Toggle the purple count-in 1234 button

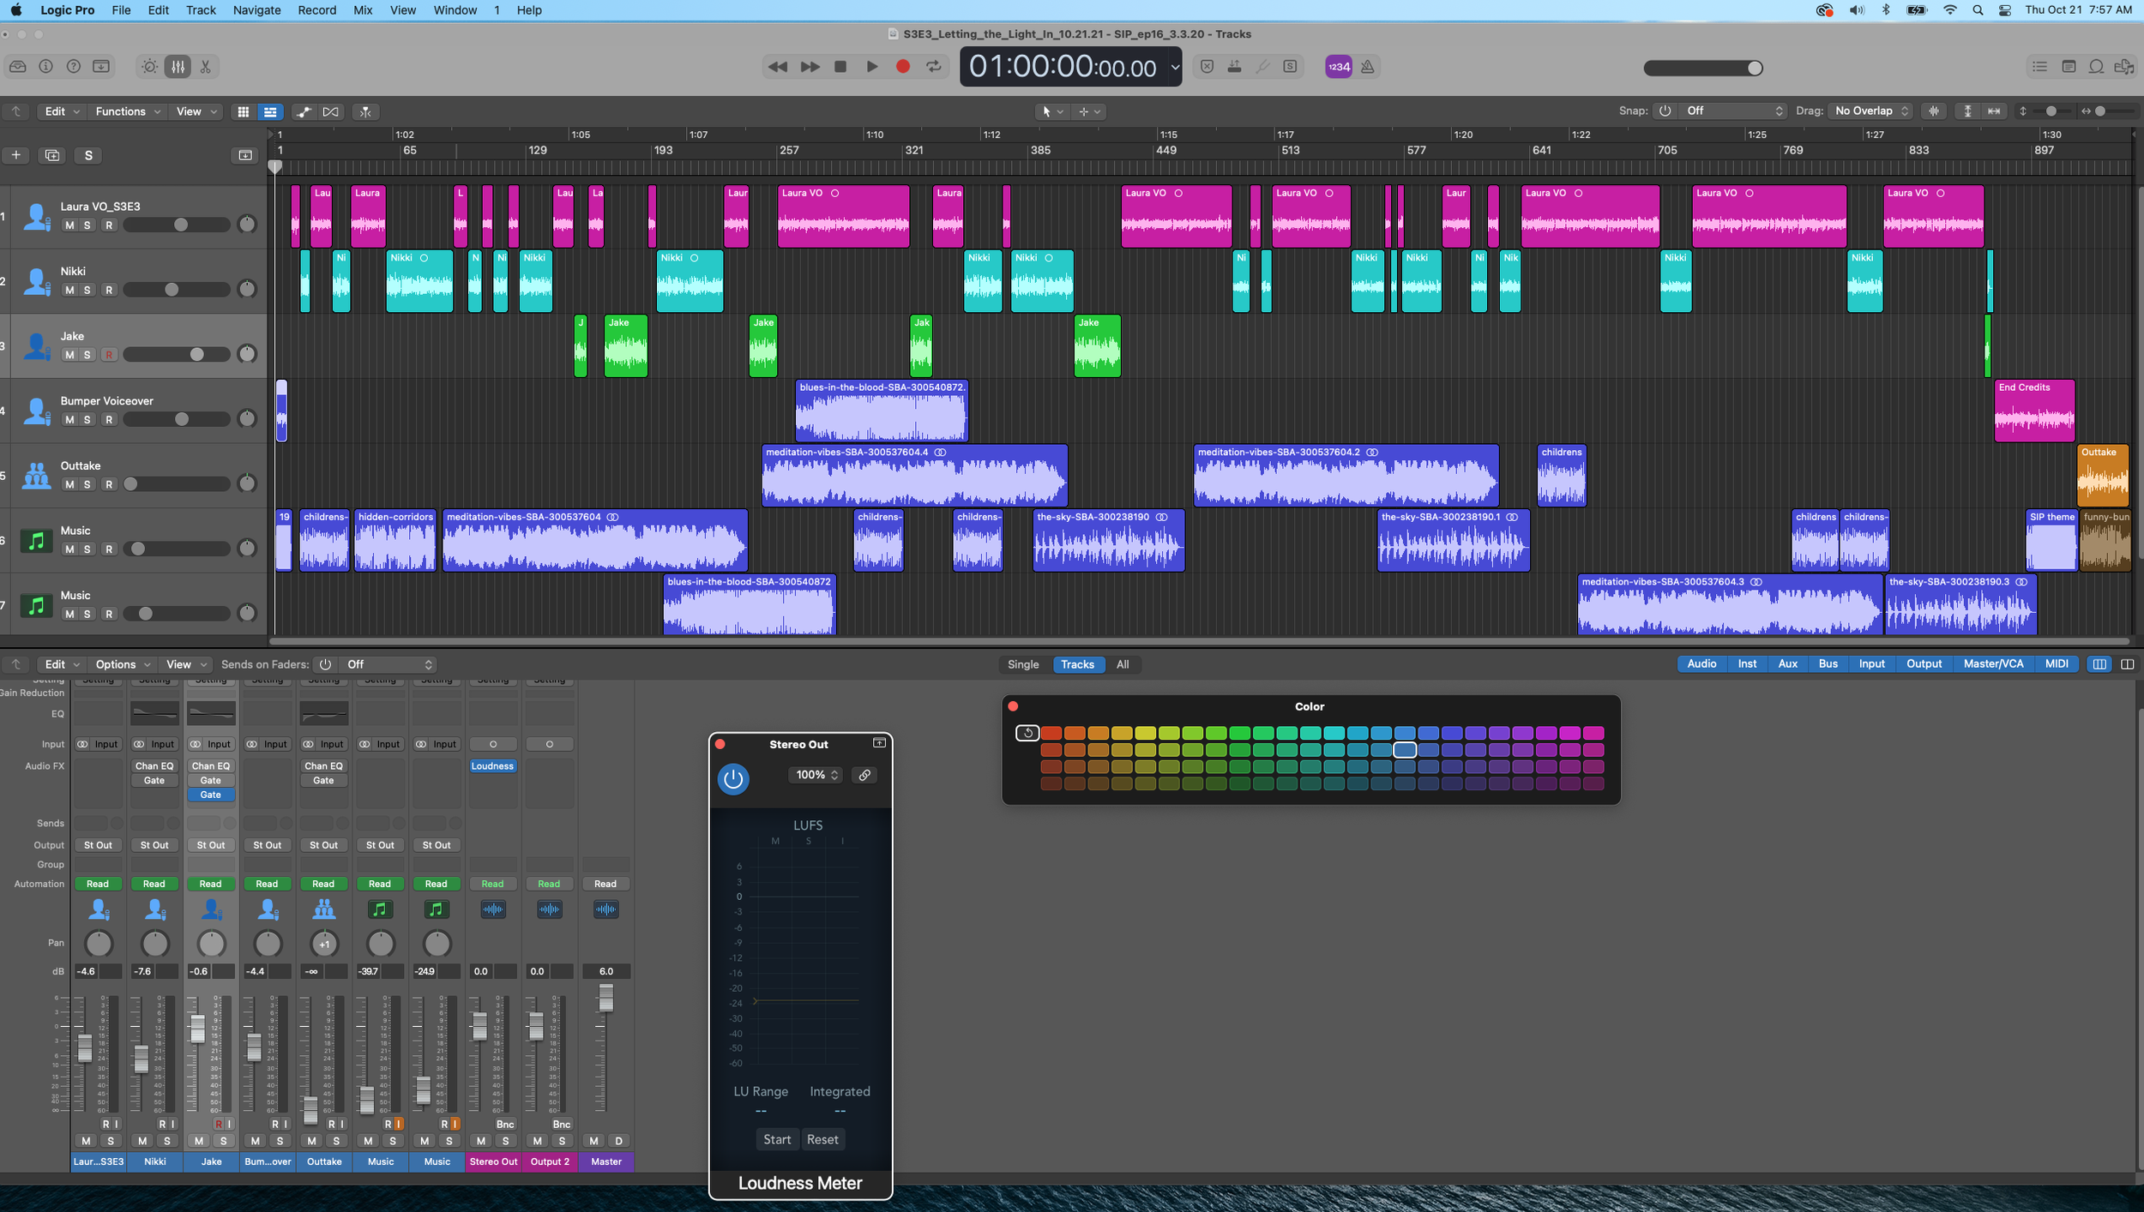(1338, 67)
